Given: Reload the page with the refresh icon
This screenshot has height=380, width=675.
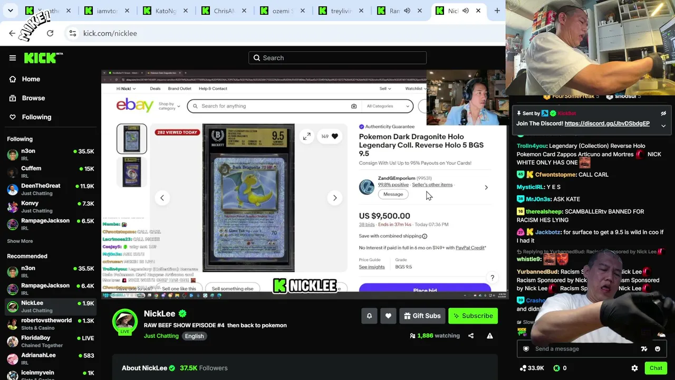Looking at the screenshot, I should (50, 33).
